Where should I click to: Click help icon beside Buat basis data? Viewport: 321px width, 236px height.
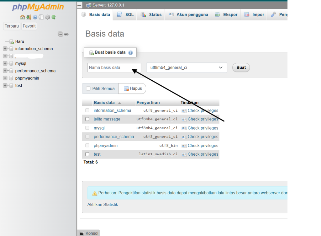click(130, 53)
